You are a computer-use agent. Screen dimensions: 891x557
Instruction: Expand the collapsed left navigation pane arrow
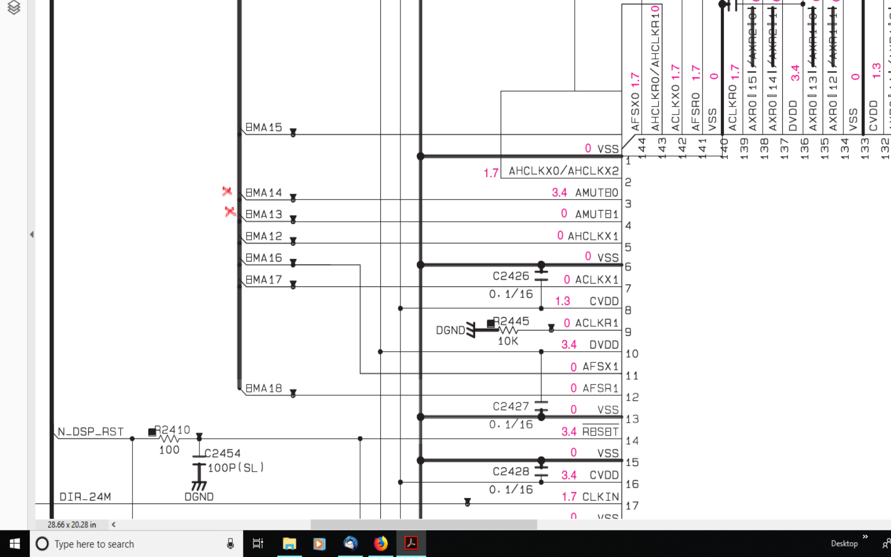[32, 234]
